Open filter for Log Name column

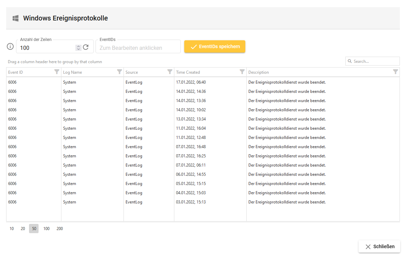click(119, 72)
